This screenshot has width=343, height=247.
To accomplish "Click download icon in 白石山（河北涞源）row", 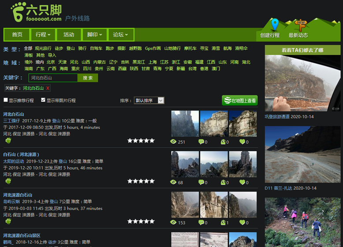I will point(223,182).
